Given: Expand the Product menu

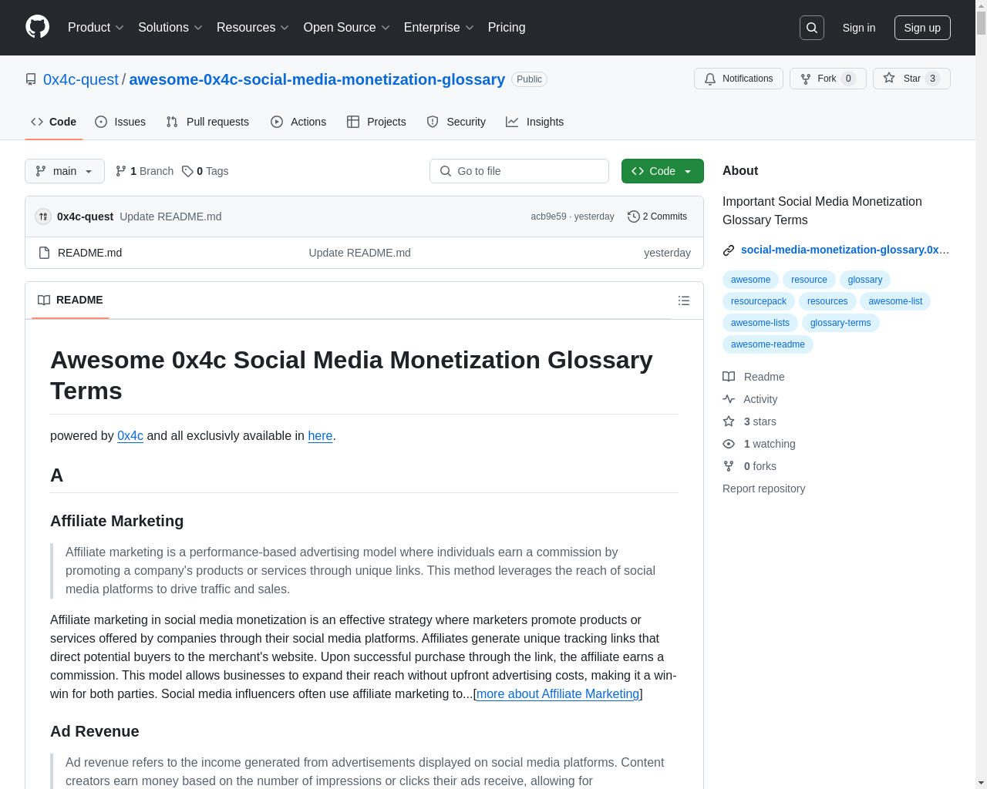Looking at the screenshot, I should (96, 28).
